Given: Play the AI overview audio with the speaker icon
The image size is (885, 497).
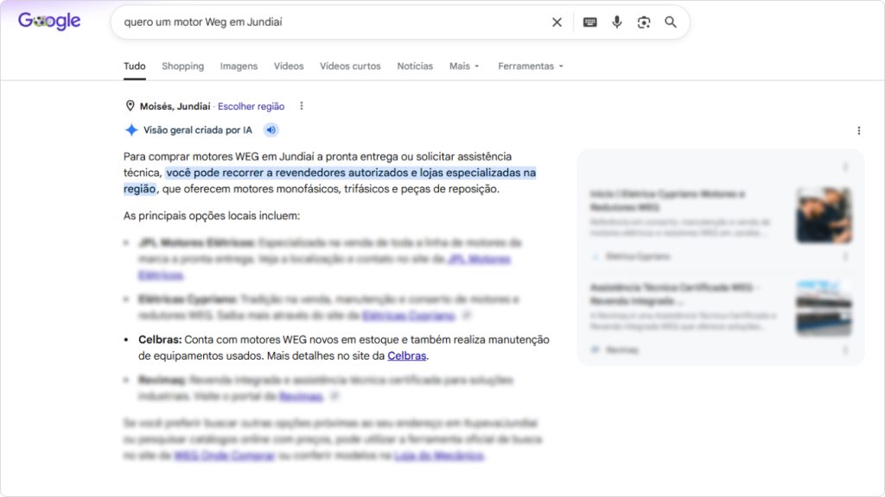Looking at the screenshot, I should pyautogui.click(x=271, y=130).
